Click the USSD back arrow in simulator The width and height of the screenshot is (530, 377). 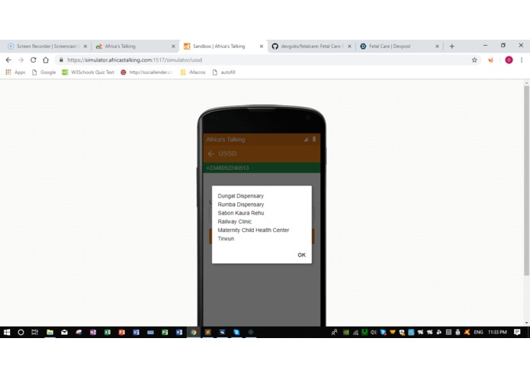tap(211, 154)
